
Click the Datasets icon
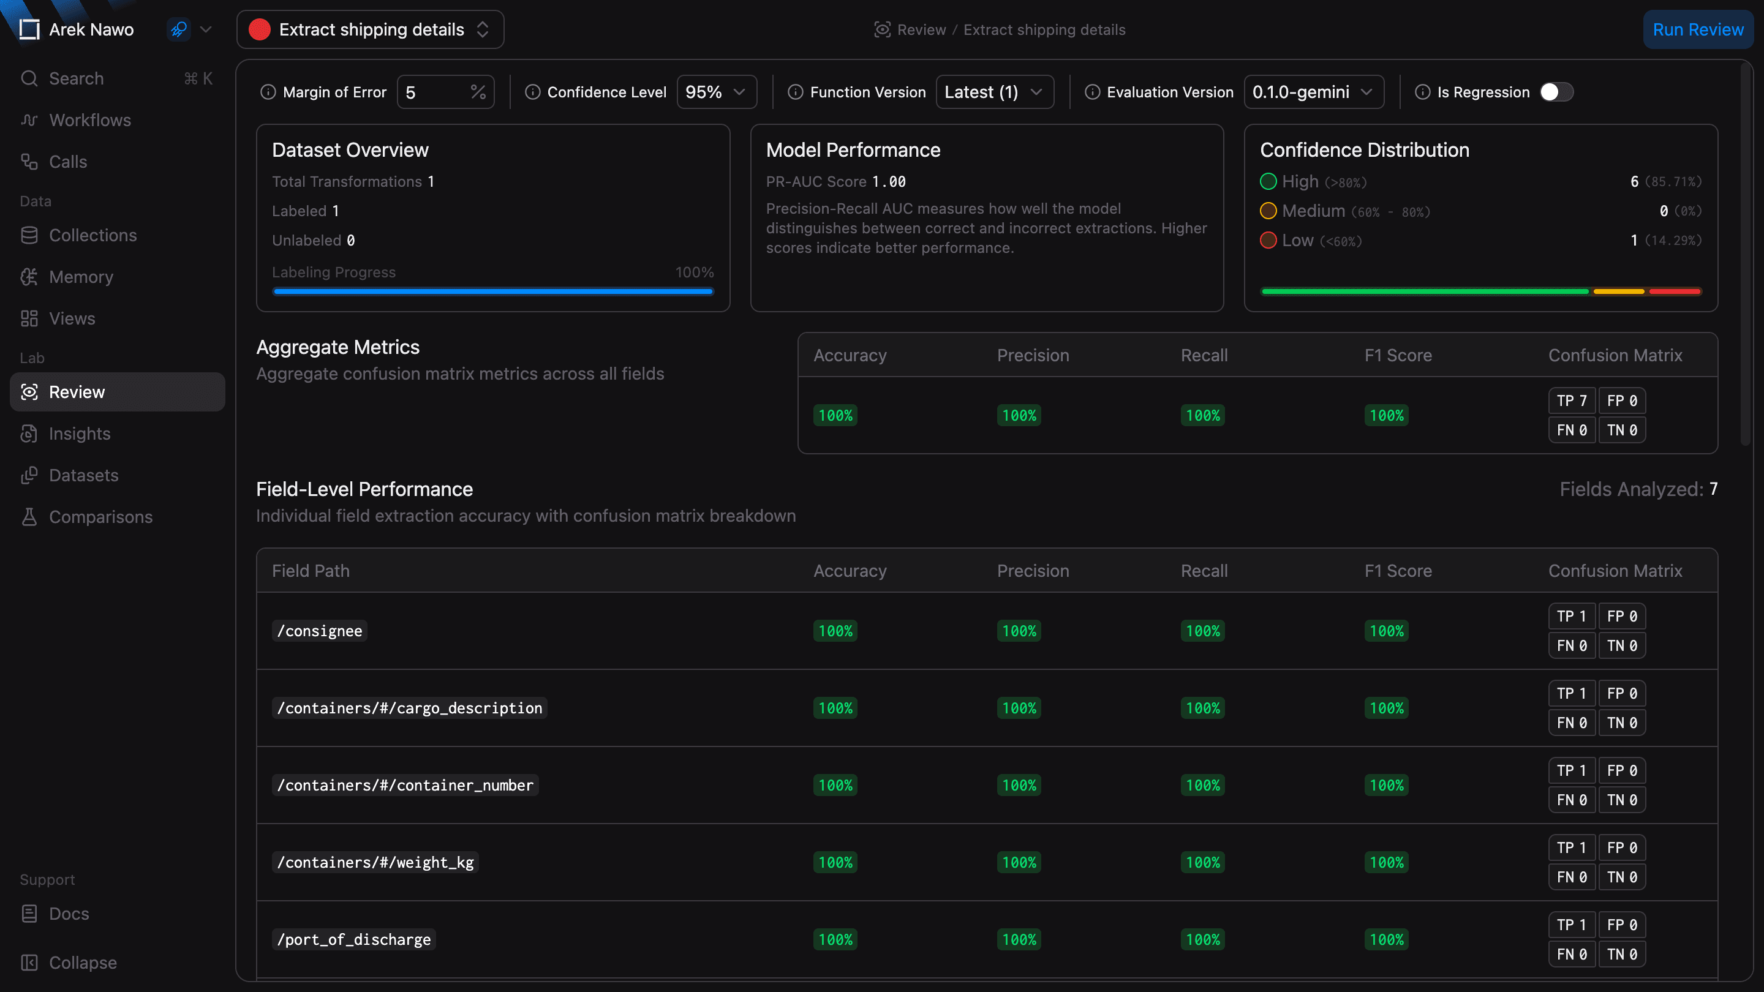(x=29, y=475)
